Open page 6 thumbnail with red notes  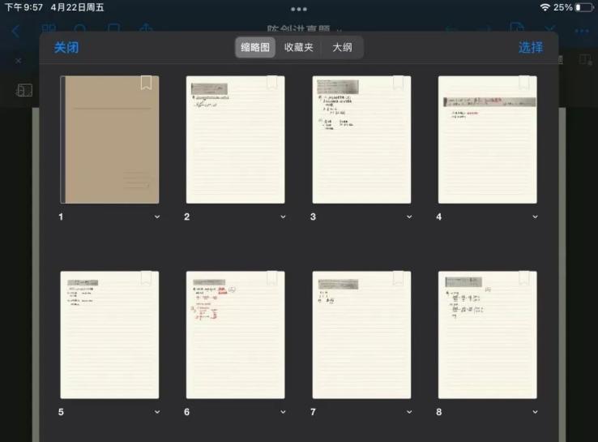point(235,335)
